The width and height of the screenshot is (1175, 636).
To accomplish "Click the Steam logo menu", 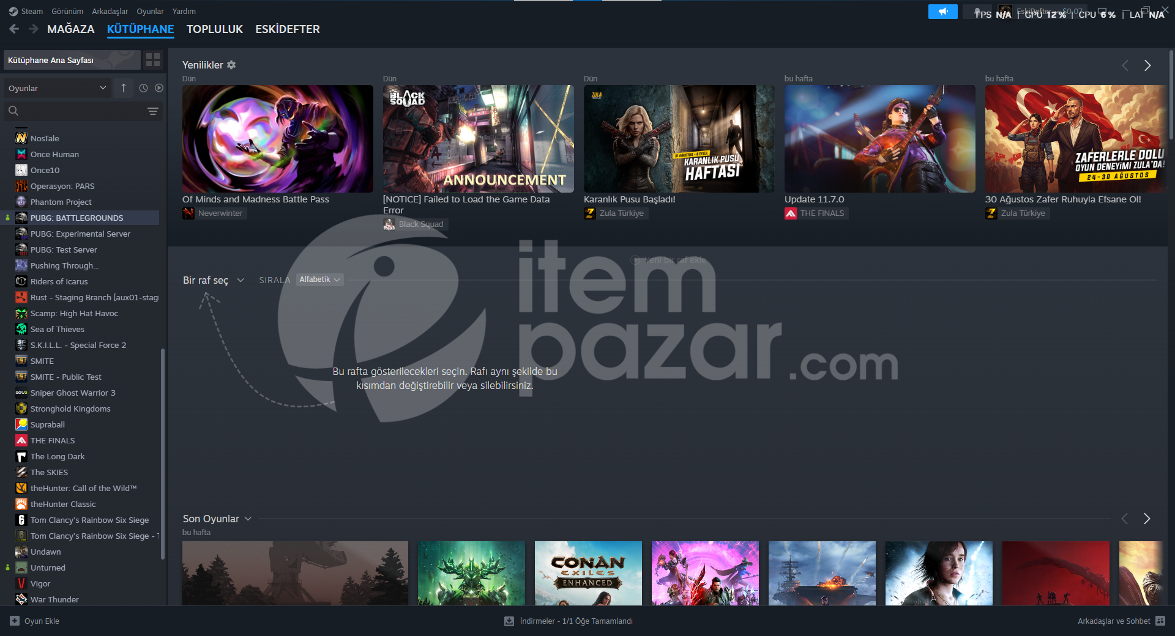I will (x=13, y=12).
